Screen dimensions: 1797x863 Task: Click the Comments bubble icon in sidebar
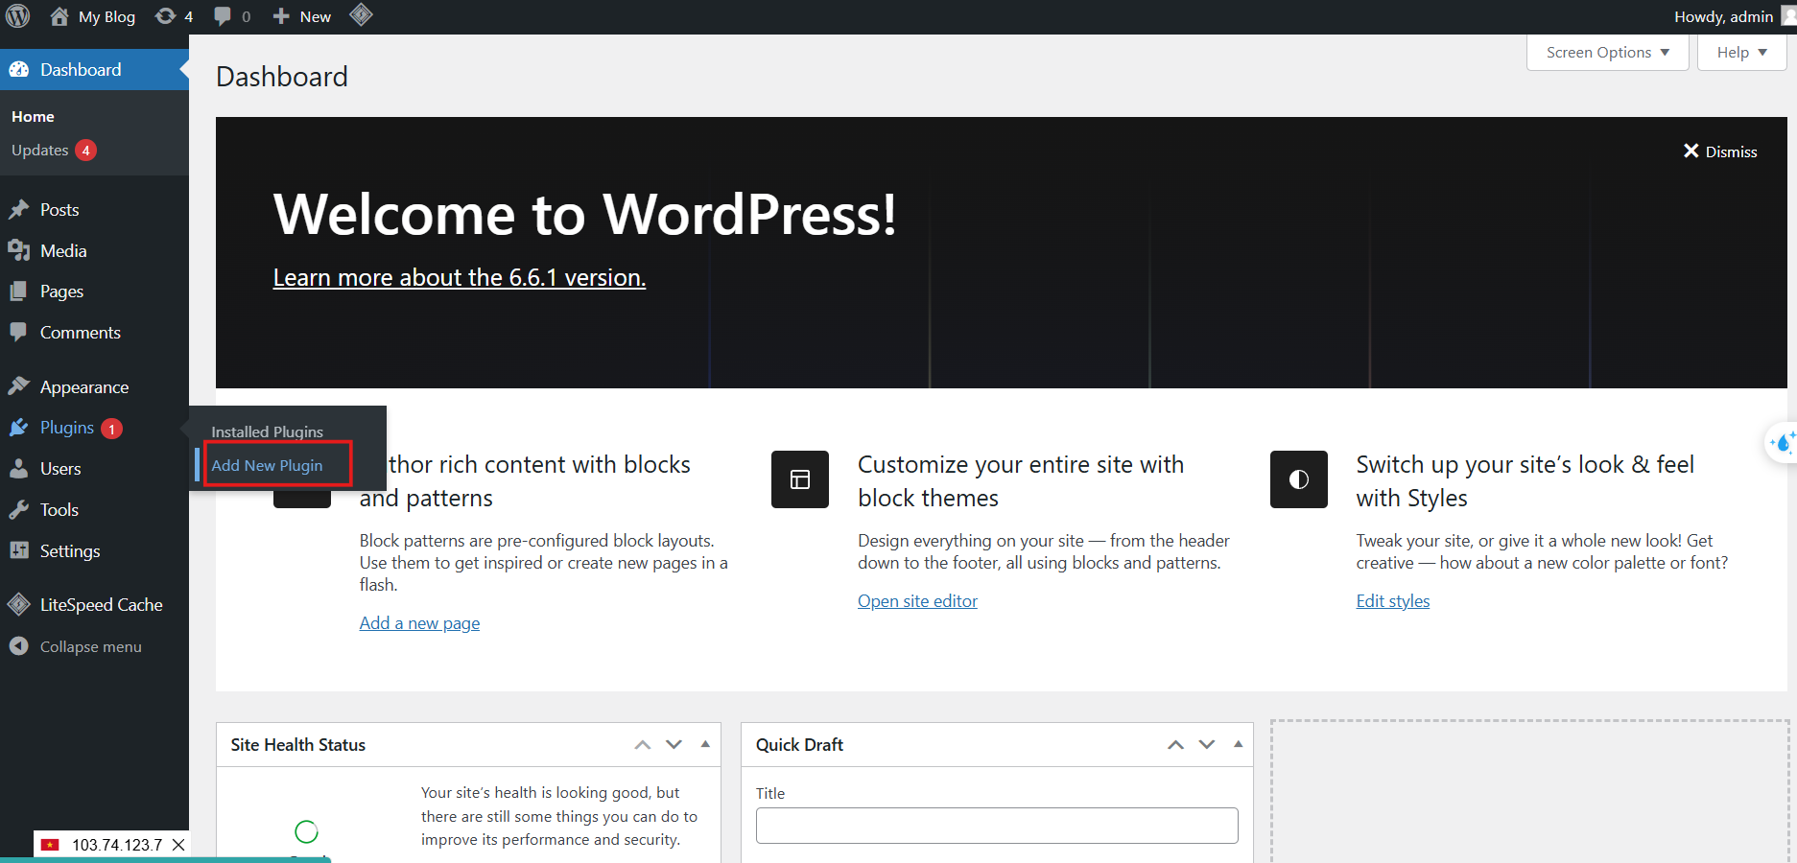[19, 332]
